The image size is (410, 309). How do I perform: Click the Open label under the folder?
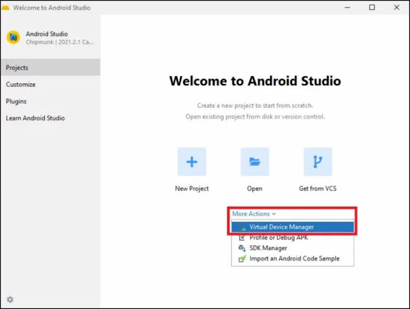(255, 188)
